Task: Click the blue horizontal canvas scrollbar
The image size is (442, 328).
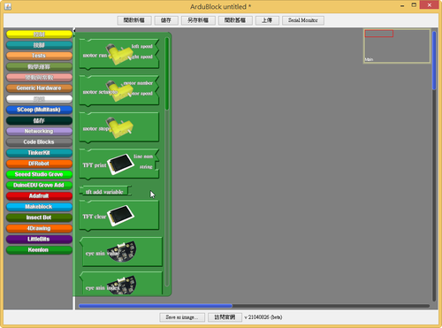Action: pyautogui.click(x=156, y=306)
